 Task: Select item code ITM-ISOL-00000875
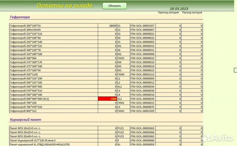point(143,107)
